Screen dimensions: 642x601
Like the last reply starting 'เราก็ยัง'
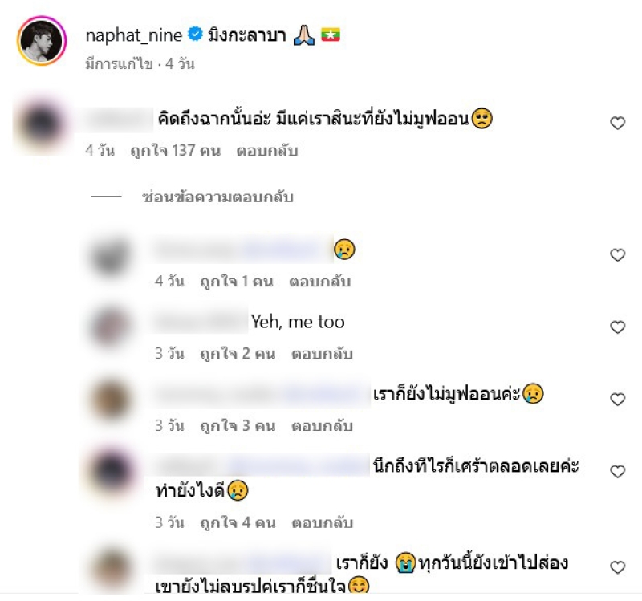click(x=617, y=567)
